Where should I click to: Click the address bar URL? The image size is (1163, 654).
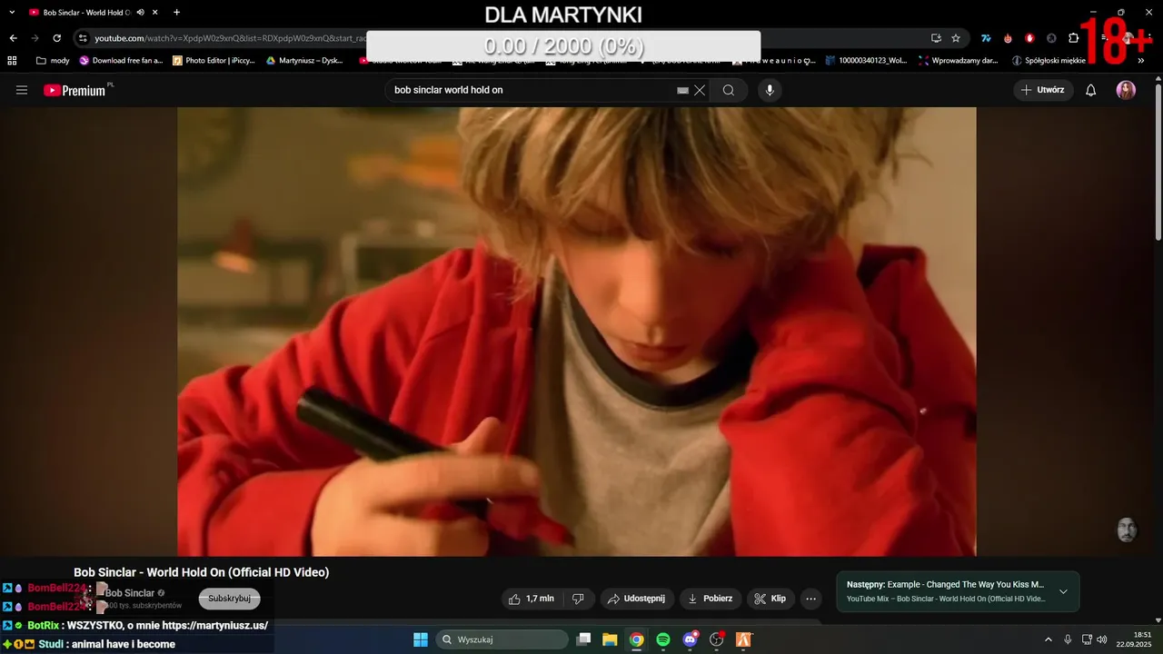[x=229, y=38]
